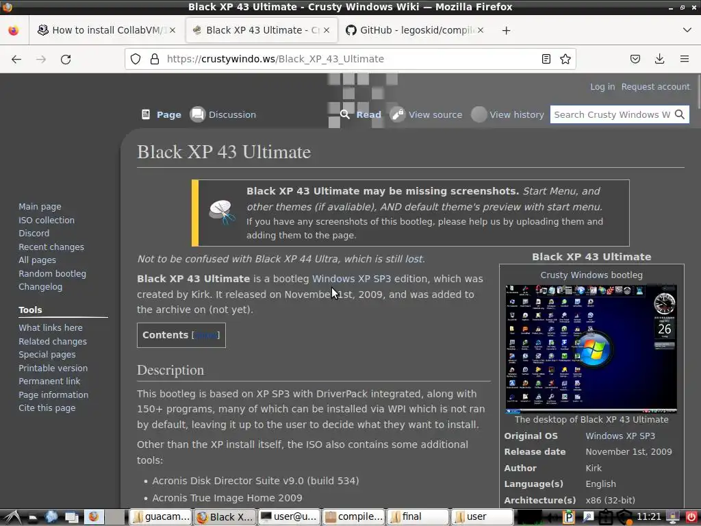Screen dimensions: 701x526
Task: Open What links here tool link
Action: point(51,328)
